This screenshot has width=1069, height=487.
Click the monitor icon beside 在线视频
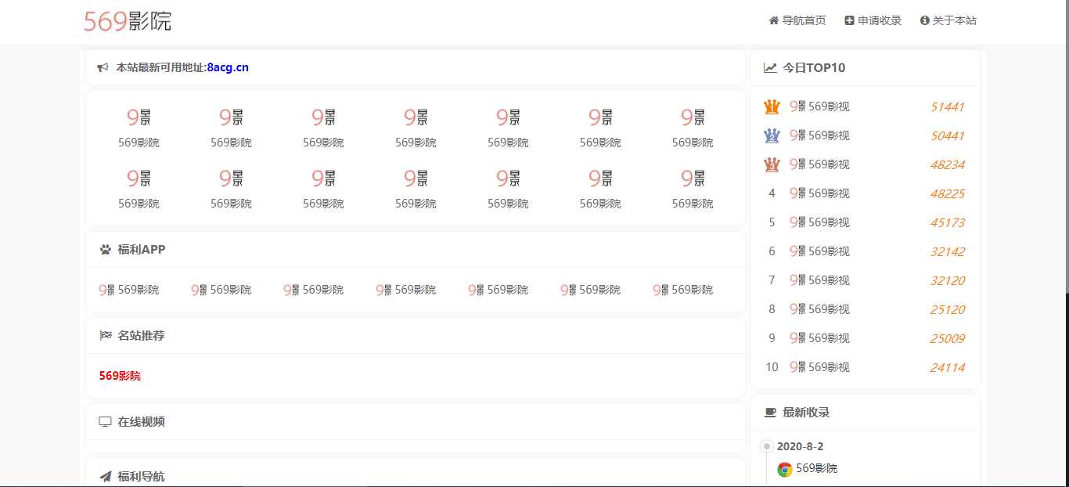tap(106, 422)
